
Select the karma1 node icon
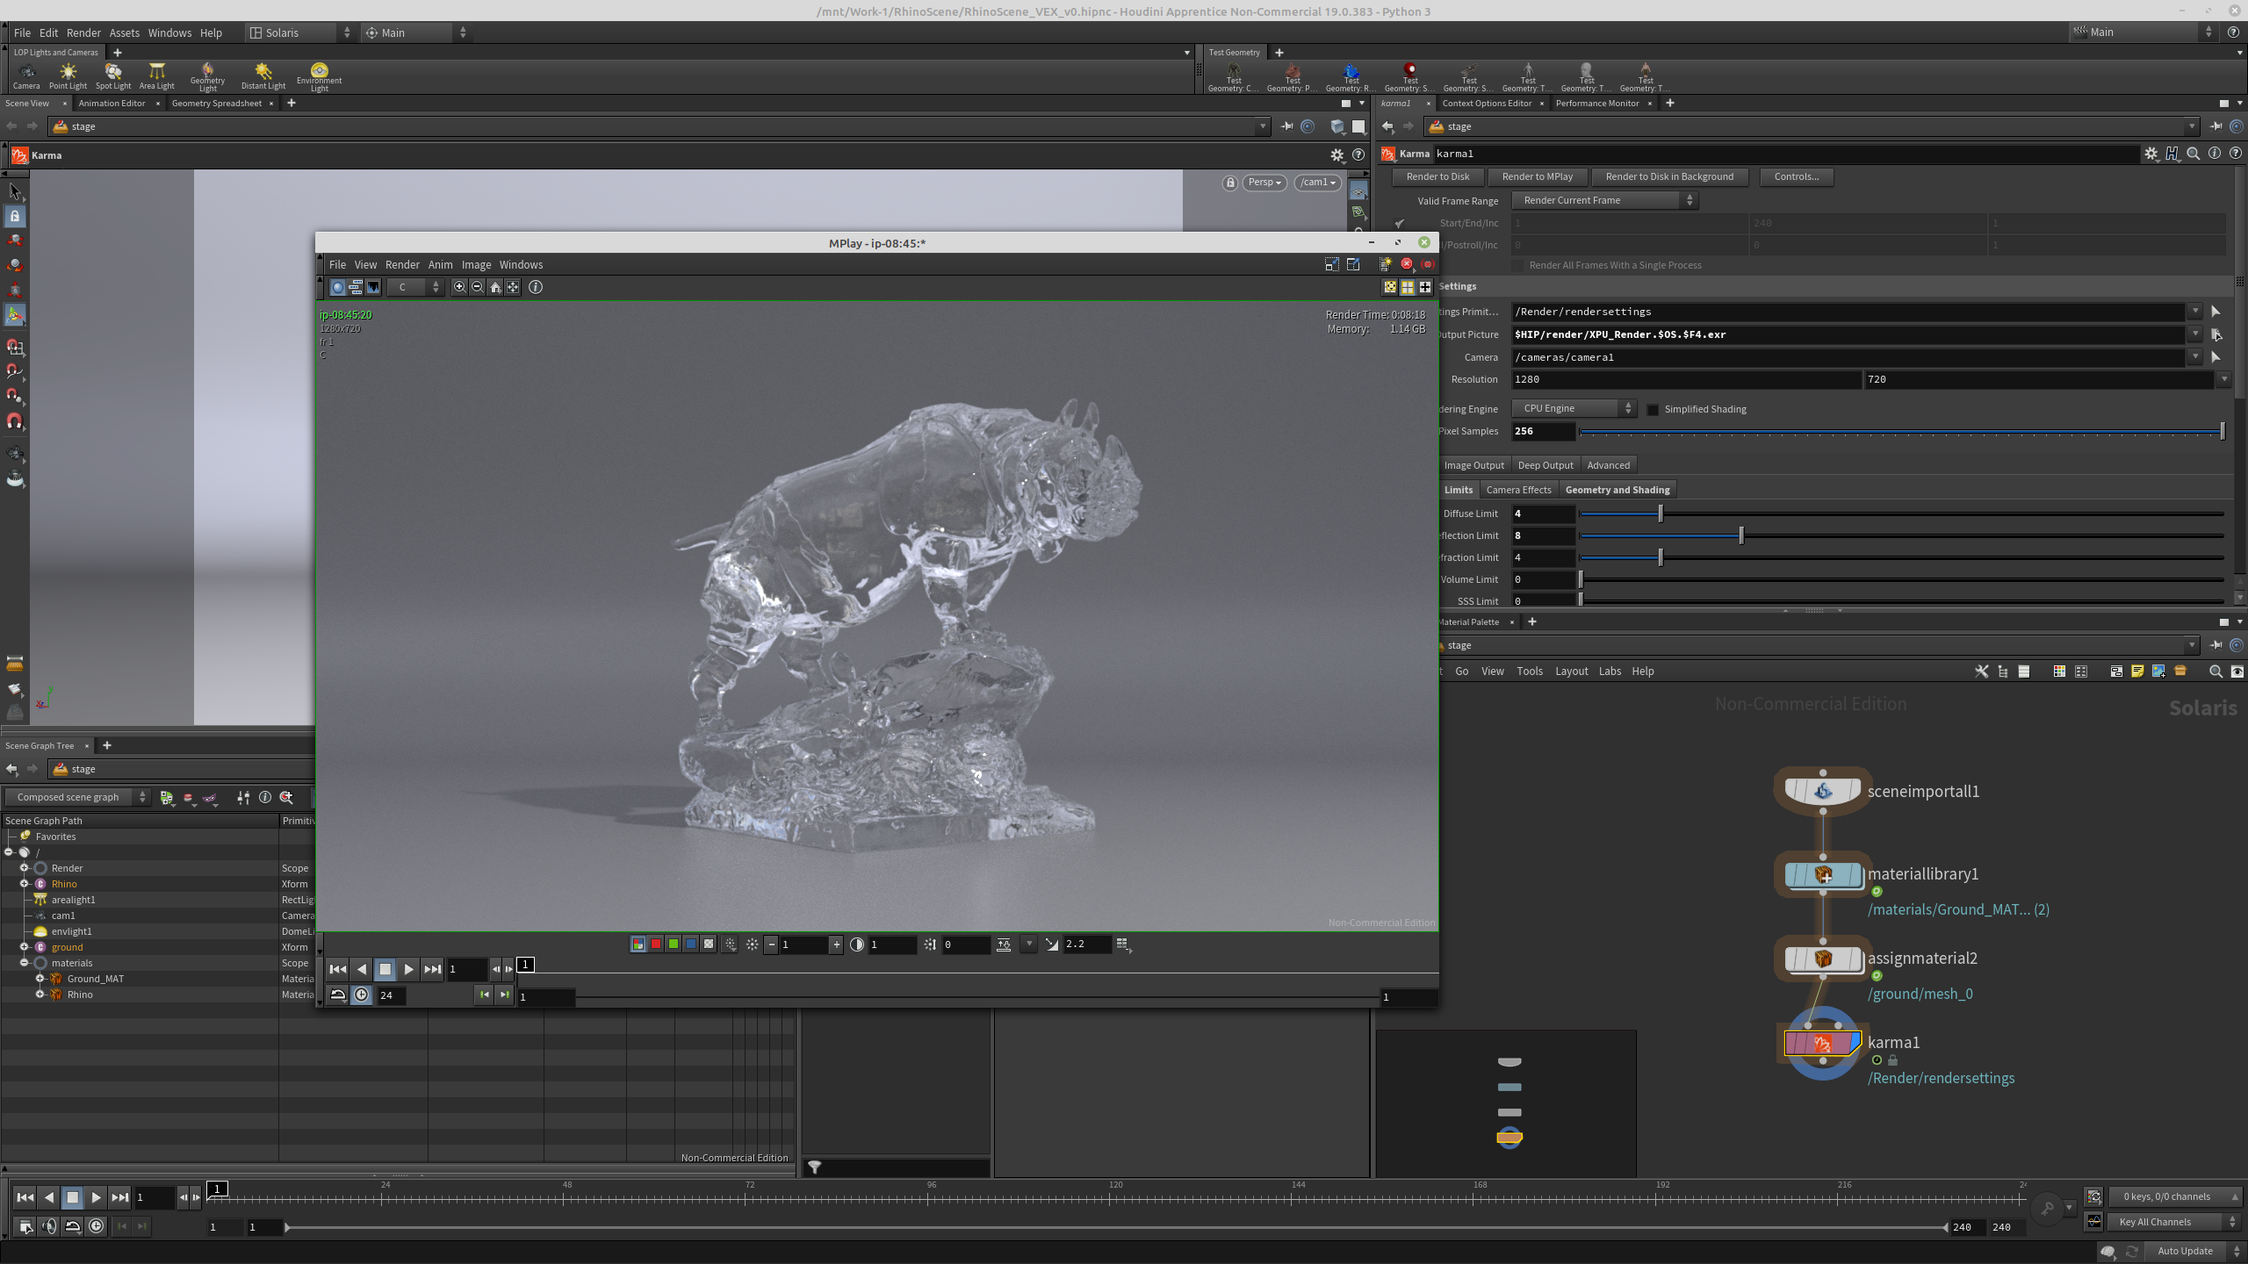point(1823,1043)
